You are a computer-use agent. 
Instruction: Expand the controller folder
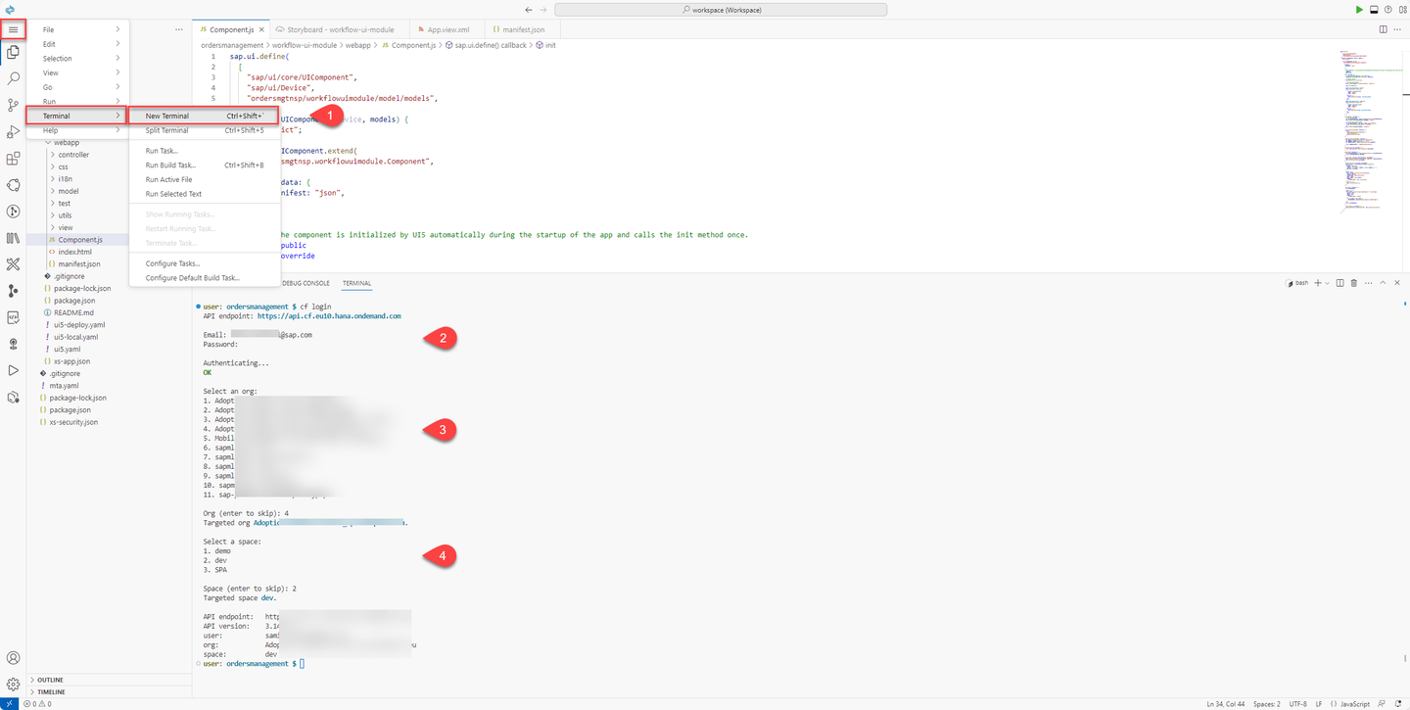pos(73,155)
